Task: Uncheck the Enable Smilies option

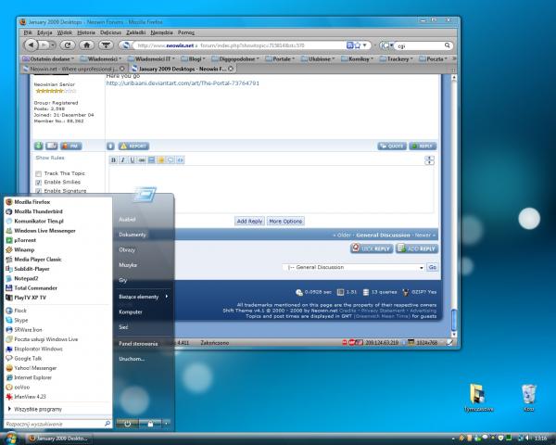Action: pyautogui.click(x=39, y=183)
